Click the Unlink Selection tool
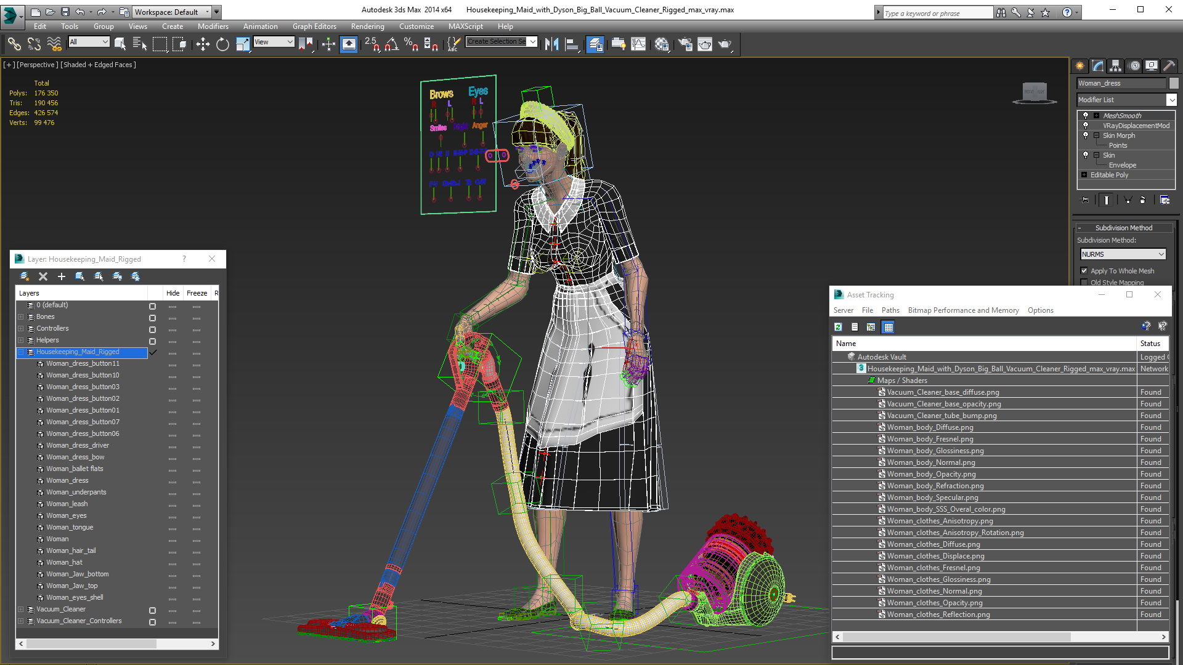Screen dimensions: 1183x665 tap(34, 44)
